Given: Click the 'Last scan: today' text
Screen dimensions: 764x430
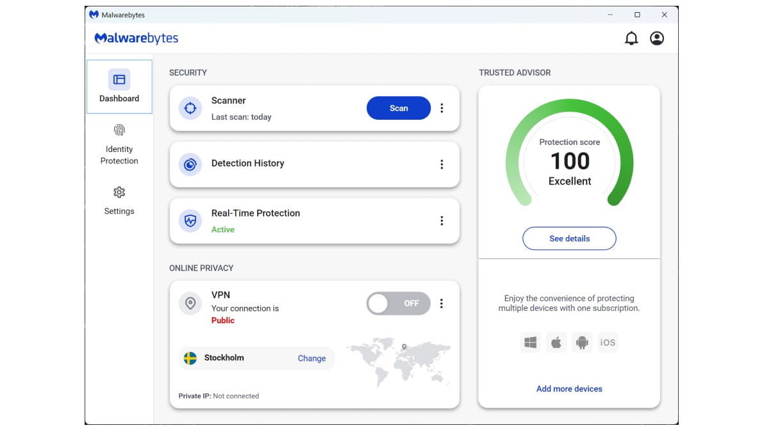Looking at the screenshot, I should [x=241, y=117].
